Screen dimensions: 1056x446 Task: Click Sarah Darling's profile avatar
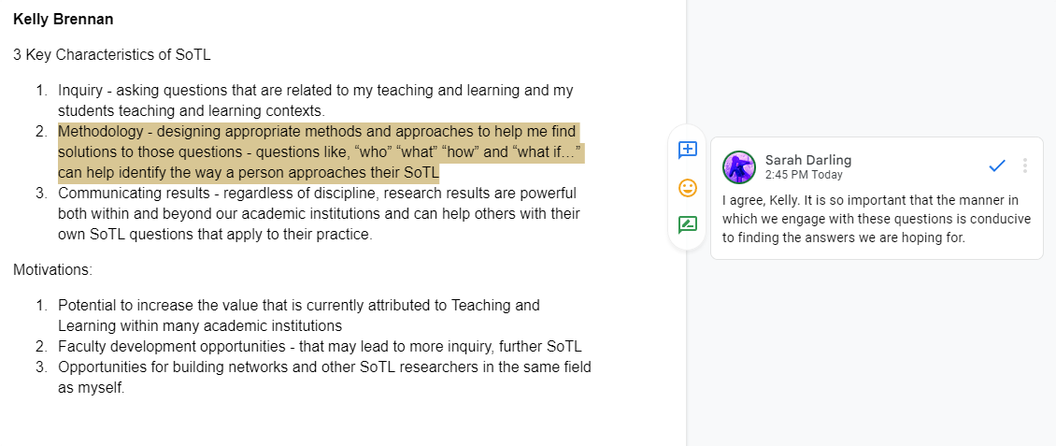739,167
